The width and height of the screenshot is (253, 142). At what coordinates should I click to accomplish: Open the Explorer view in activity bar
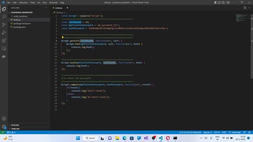[x=4, y=9]
